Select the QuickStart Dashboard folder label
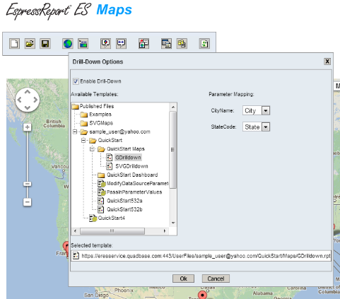Image resolution: width=340 pixels, height=299 pixels. pyautogui.click(x=132, y=175)
